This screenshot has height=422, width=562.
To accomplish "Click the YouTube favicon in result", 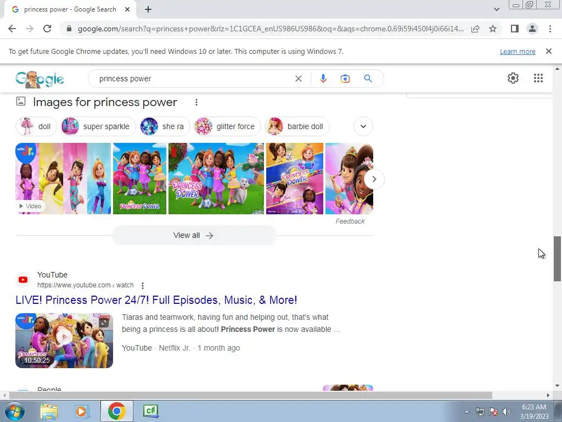I will tap(23, 280).
